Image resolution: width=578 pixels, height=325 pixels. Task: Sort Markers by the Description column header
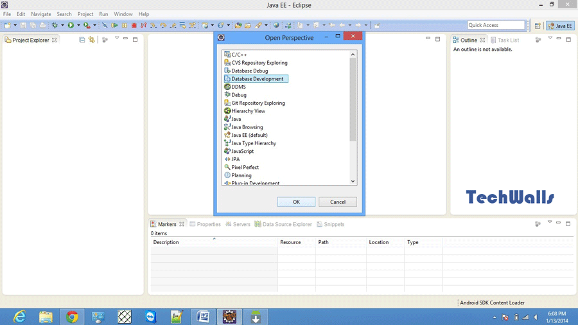[x=214, y=242]
